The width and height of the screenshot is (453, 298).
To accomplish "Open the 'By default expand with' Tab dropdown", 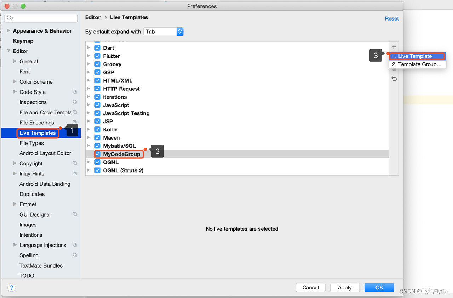I will [x=164, y=32].
